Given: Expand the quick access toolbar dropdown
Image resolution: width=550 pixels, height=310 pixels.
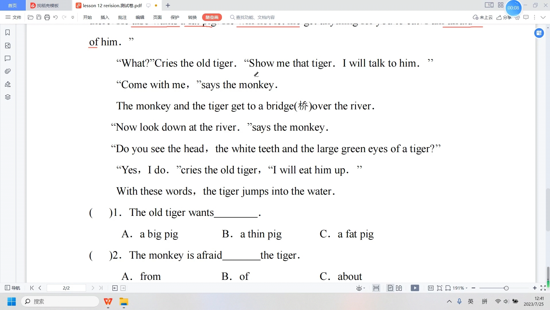Looking at the screenshot, I should (x=73, y=17).
